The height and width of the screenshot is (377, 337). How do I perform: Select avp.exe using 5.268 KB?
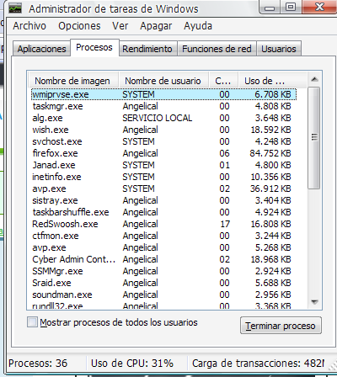(x=163, y=247)
